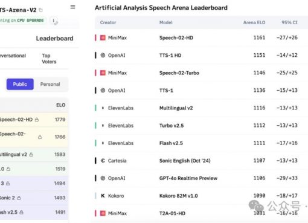
Task: Open the Conversational tab
Action: (x=13, y=56)
